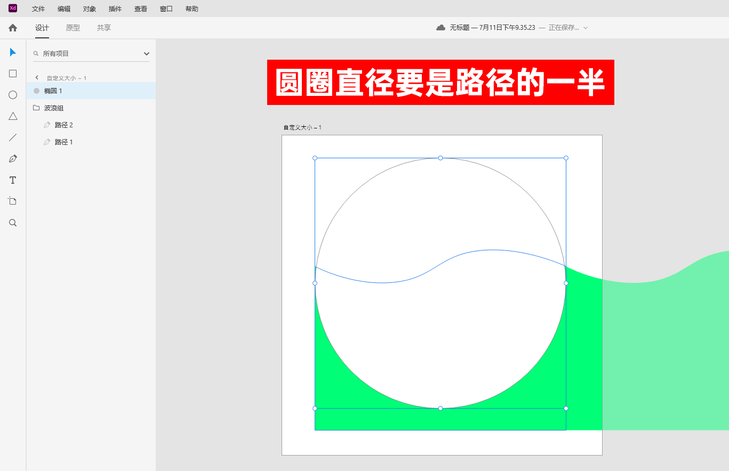Select the Polygon triangle tool

click(13, 116)
